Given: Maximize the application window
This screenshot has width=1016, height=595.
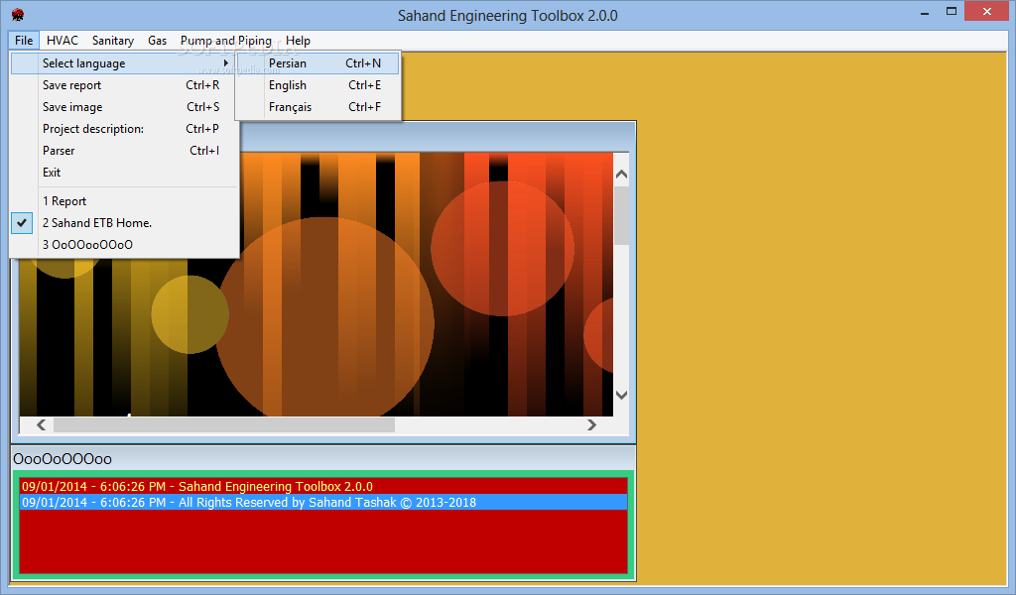Looking at the screenshot, I should (x=952, y=12).
